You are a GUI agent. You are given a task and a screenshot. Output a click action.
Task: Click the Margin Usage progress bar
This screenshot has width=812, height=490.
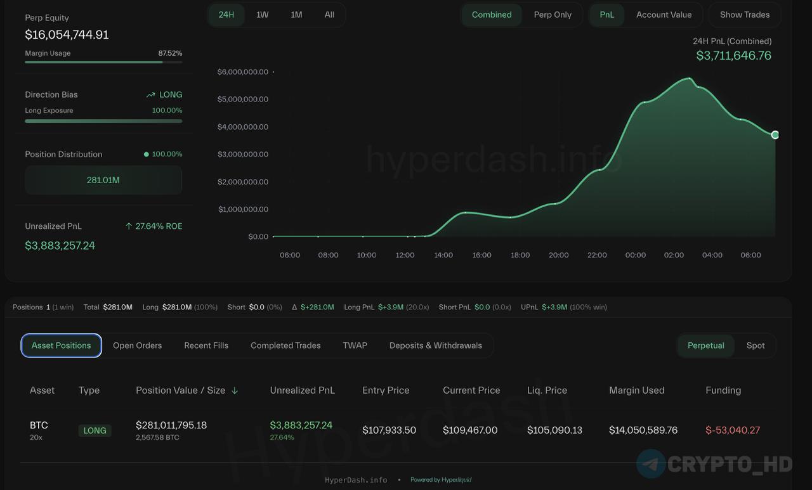(103, 62)
